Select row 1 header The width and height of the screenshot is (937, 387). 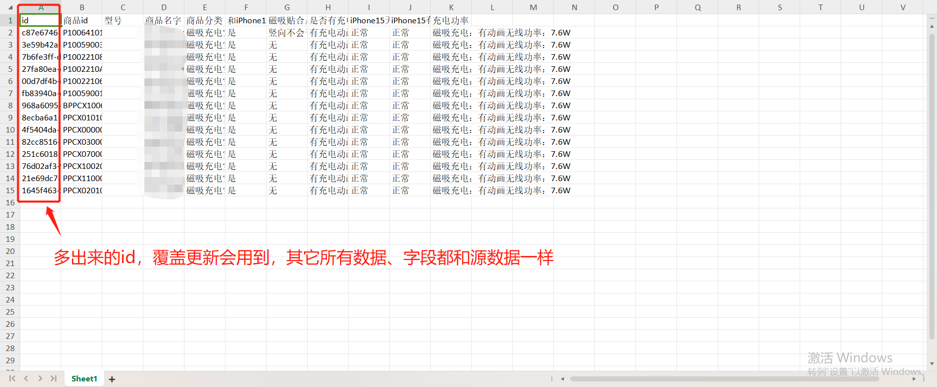point(10,20)
